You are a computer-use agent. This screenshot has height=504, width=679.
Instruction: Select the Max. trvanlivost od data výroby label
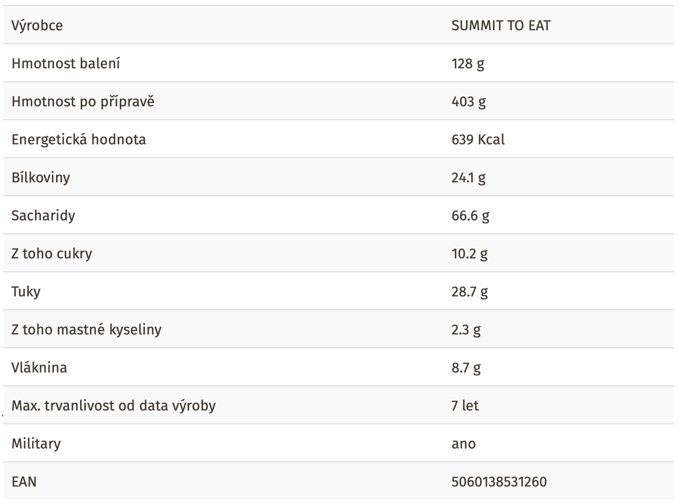click(x=114, y=406)
